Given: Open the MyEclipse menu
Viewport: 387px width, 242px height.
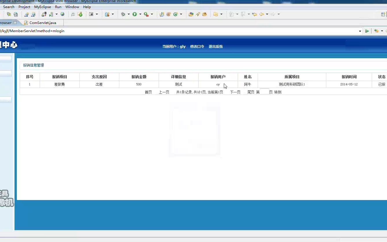Looking at the screenshot, I should [43, 7].
